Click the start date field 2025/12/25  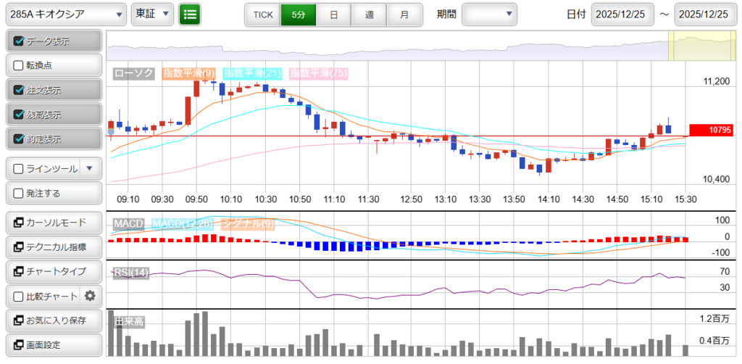click(622, 15)
